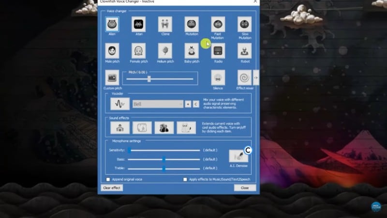This screenshot has height=218, width=387.
Task: Toggle the cave sound effect
Action: (x=142, y=128)
